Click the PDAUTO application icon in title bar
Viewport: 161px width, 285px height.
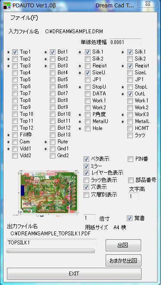pyautogui.click(x=6, y=6)
